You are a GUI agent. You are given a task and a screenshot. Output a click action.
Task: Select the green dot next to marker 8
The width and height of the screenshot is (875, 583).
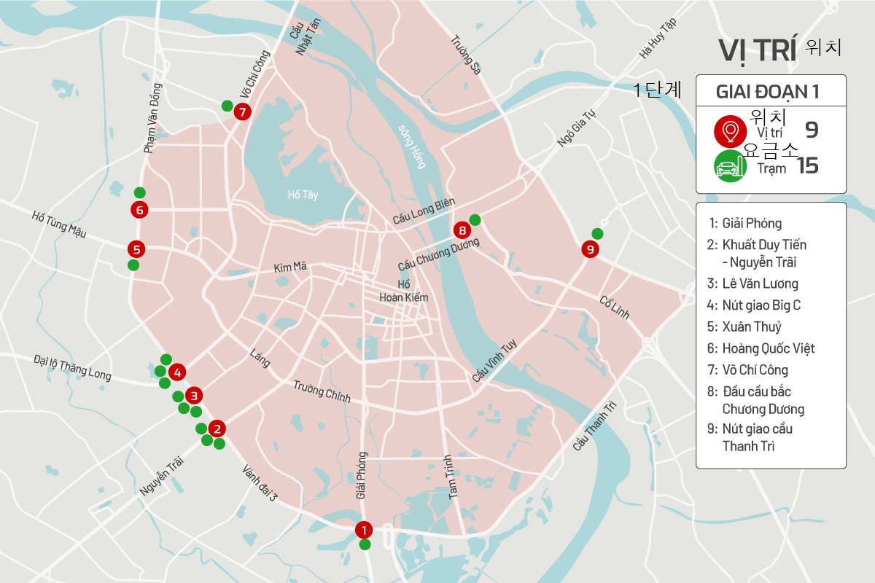pos(475,219)
